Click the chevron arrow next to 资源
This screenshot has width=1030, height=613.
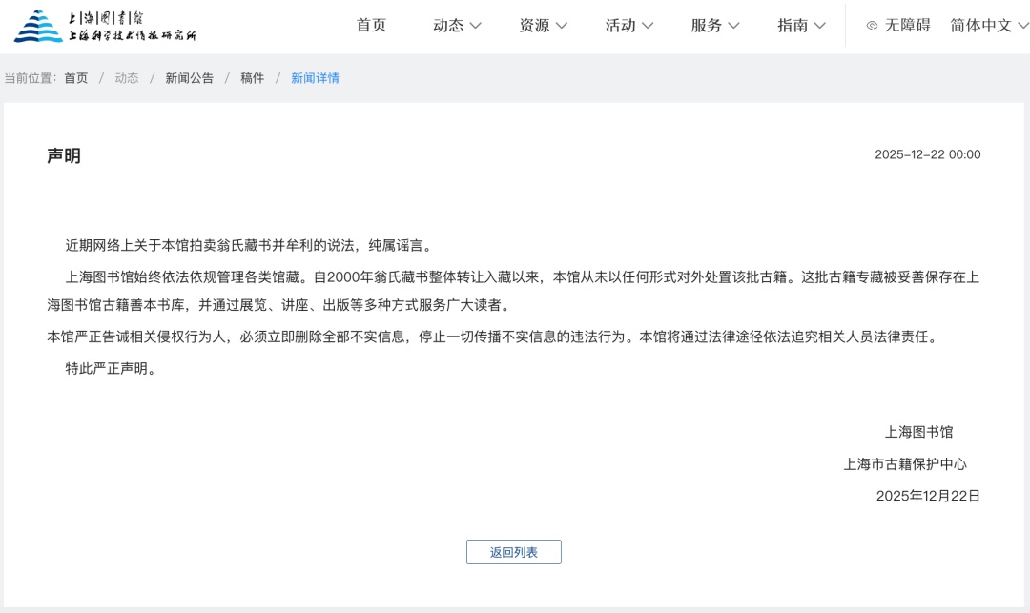563,26
